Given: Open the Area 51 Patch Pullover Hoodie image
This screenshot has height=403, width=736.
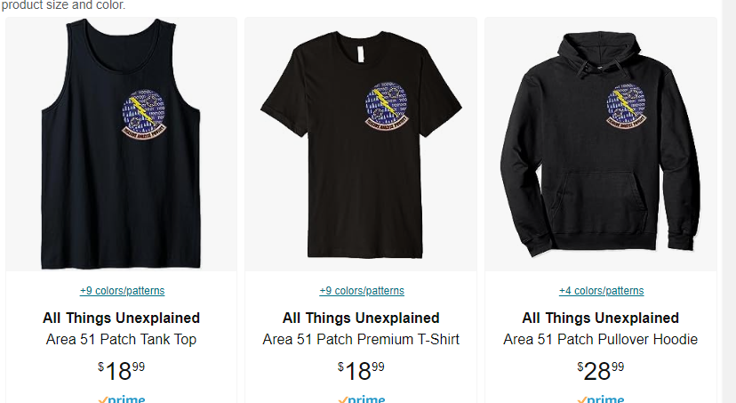Looking at the screenshot, I should tap(600, 144).
